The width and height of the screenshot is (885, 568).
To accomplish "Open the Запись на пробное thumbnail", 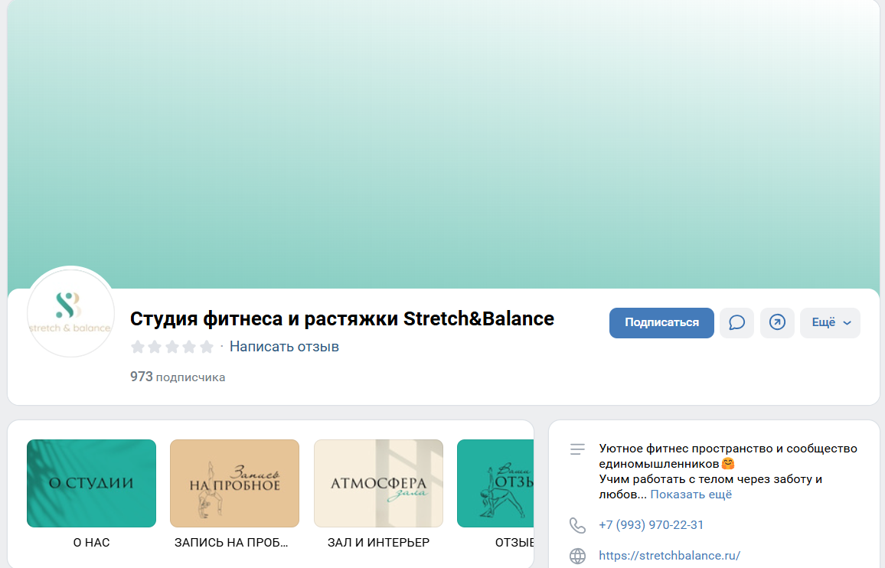I will (x=235, y=483).
